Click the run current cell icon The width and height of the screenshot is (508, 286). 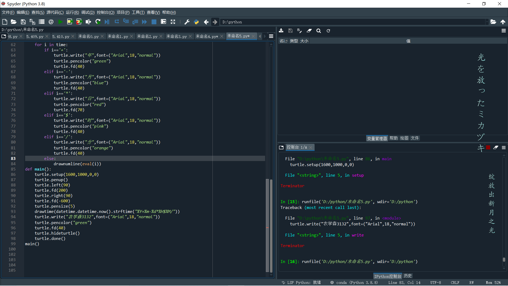click(70, 22)
